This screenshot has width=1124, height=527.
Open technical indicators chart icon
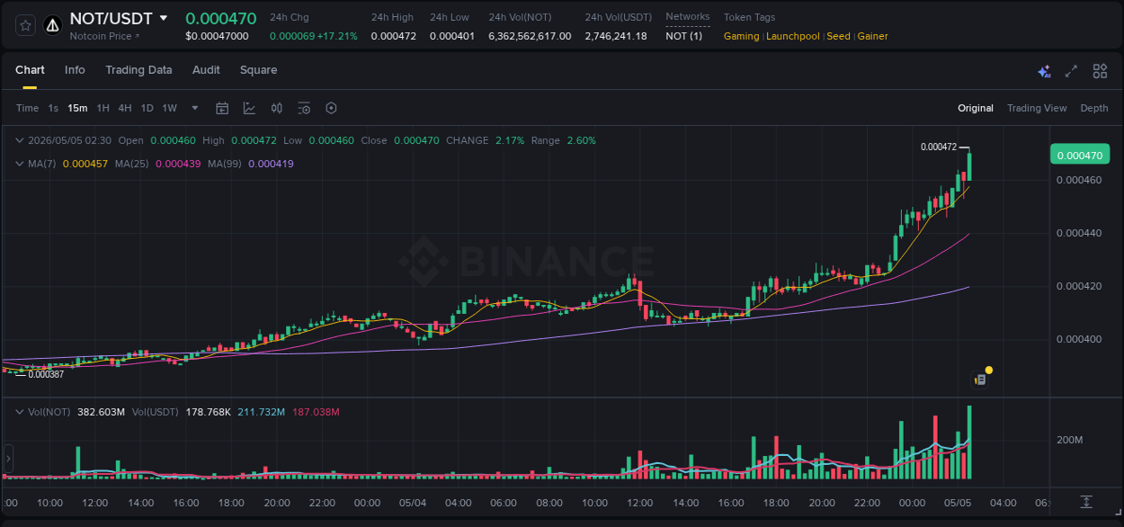click(x=249, y=108)
